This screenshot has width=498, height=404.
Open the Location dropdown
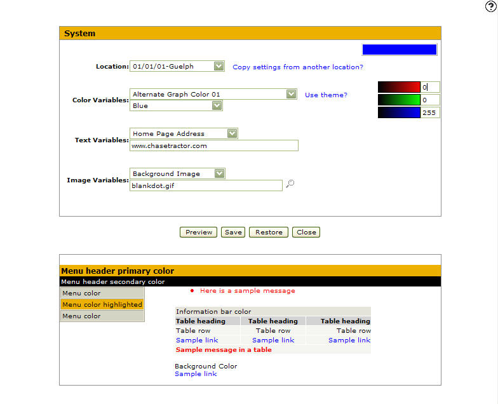(219, 66)
